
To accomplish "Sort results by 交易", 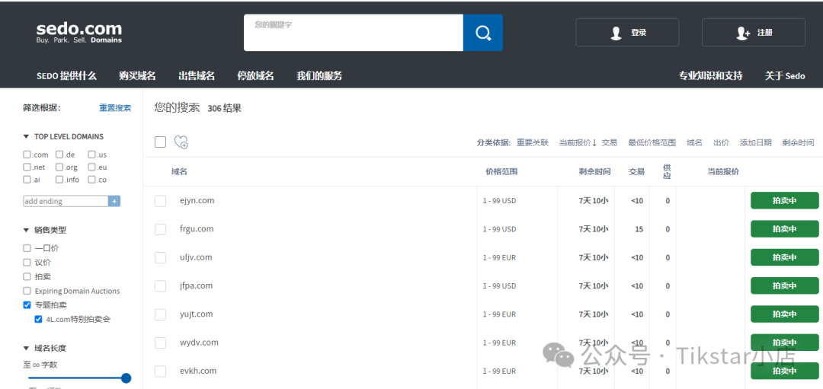I will click(x=610, y=142).
